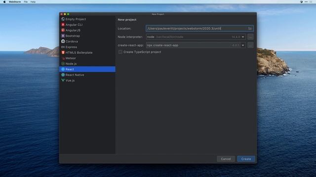Click ellipsis button beside Node interpreter
316x177 pixels.
pos(250,37)
